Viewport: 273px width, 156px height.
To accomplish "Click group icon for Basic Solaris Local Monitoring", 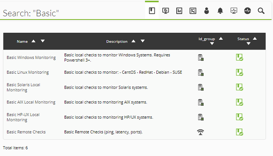I will [x=201, y=87].
